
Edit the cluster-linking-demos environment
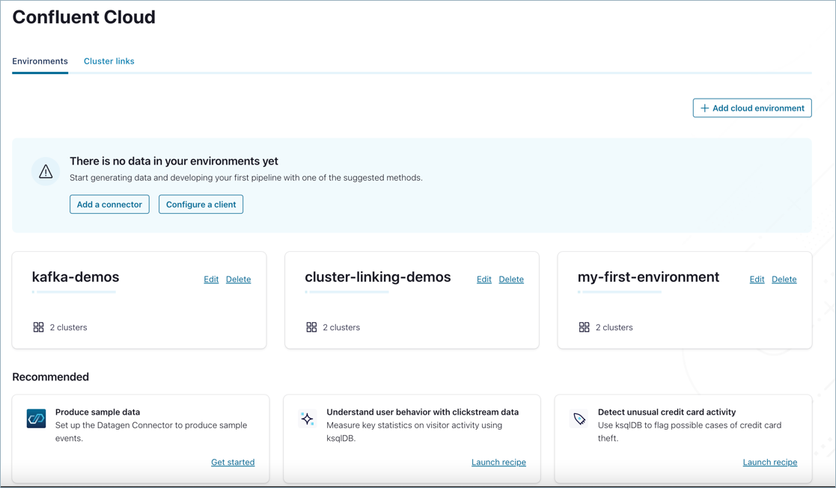click(x=483, y=279)
